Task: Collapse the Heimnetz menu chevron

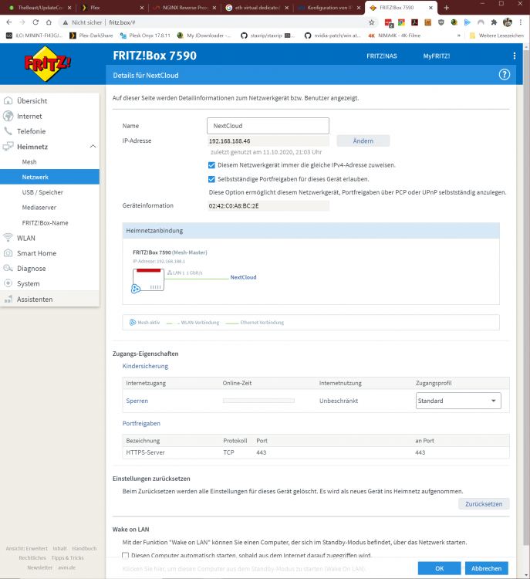Action: pyautogui.click(x=93, y=146)
